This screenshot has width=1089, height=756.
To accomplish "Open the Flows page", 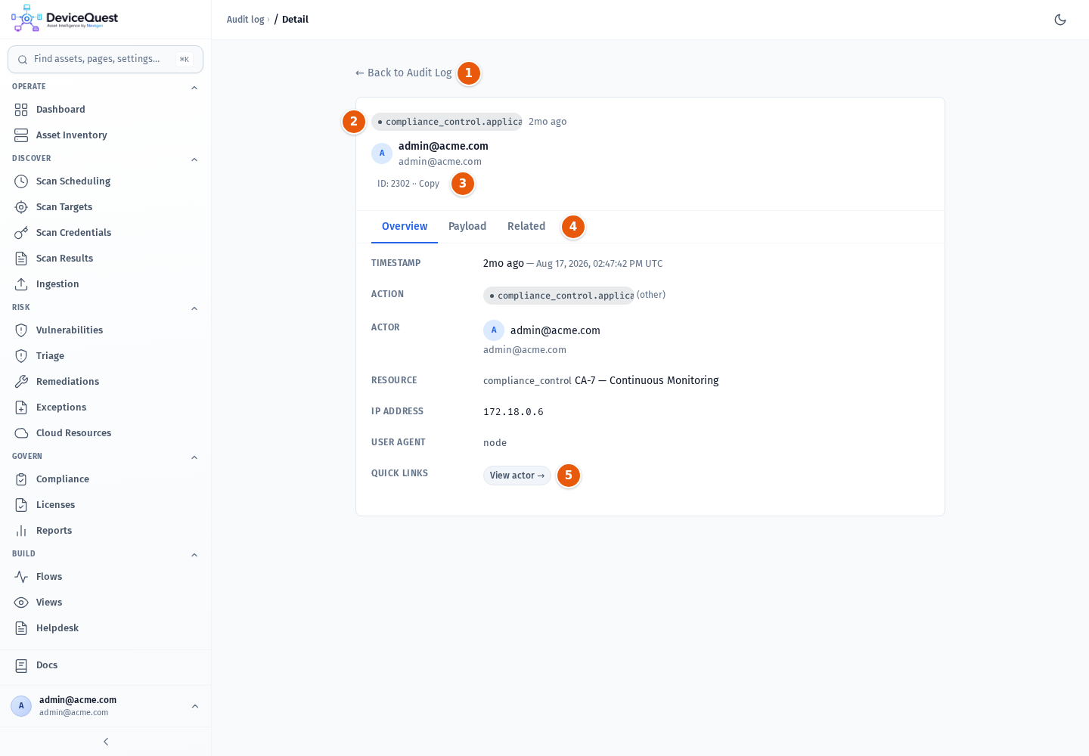I will point(105,577).
